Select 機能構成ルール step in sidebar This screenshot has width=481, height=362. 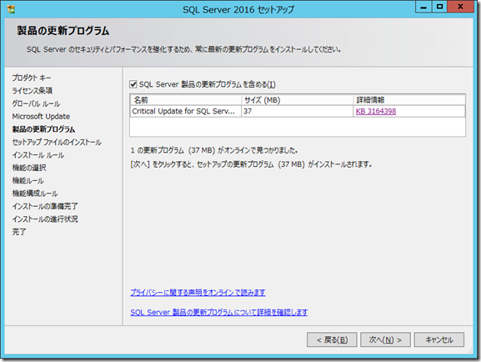point(35,194)
